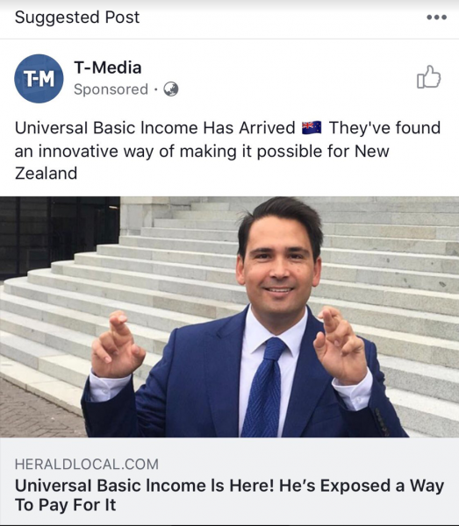Open the ad photo on the man's face
This screenshot has height=526, width=459.
[x=279, y=259]
